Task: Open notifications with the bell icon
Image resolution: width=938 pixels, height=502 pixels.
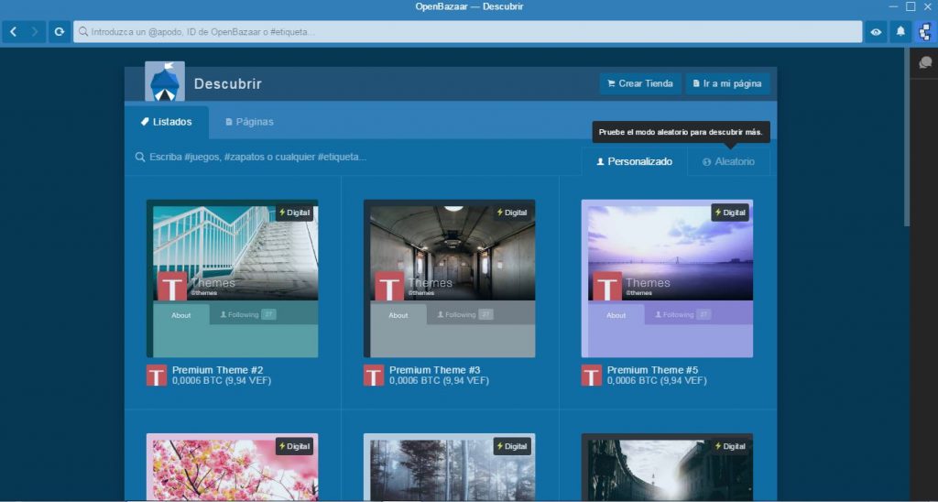Action: click(x=900, y=32)
